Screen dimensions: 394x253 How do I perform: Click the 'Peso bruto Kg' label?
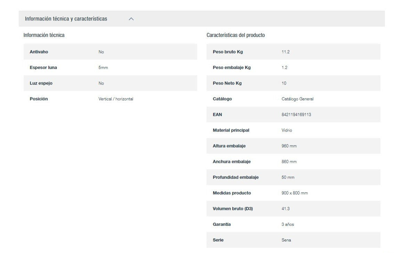228,52
